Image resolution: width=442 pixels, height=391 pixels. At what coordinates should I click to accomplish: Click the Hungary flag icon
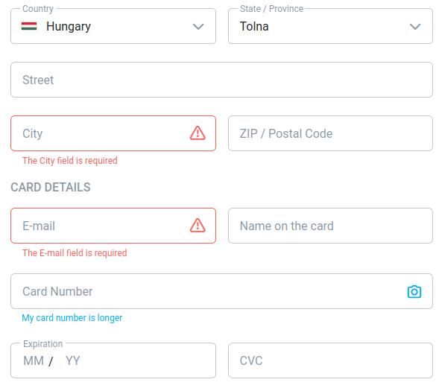29,26
